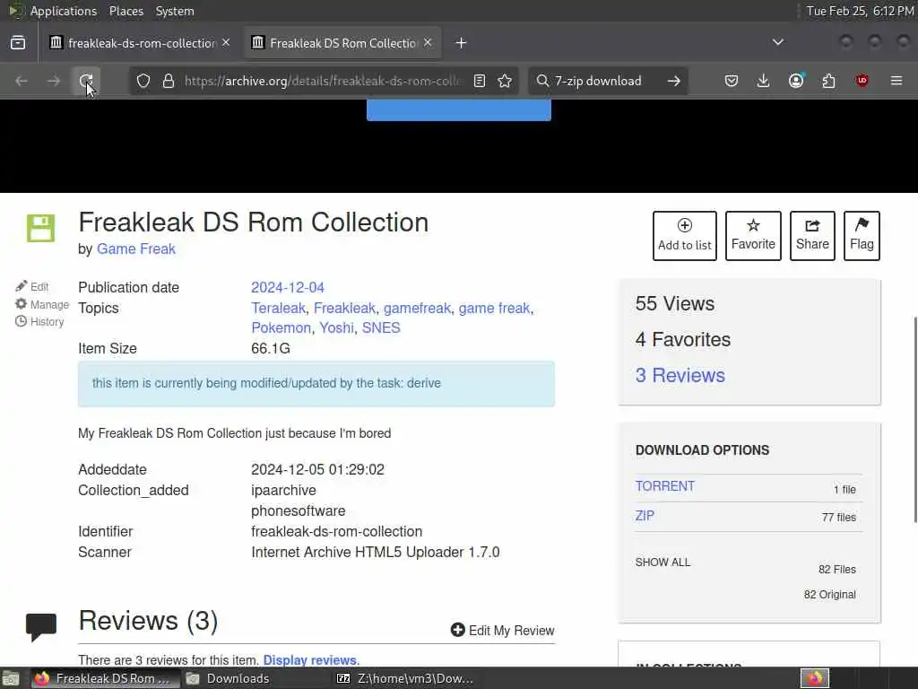
Task: Reload the current page
Action: pos(86,81)
